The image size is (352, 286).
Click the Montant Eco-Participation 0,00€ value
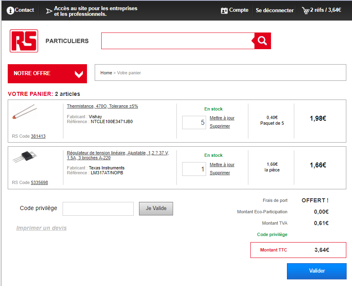[x=321, y=212]
